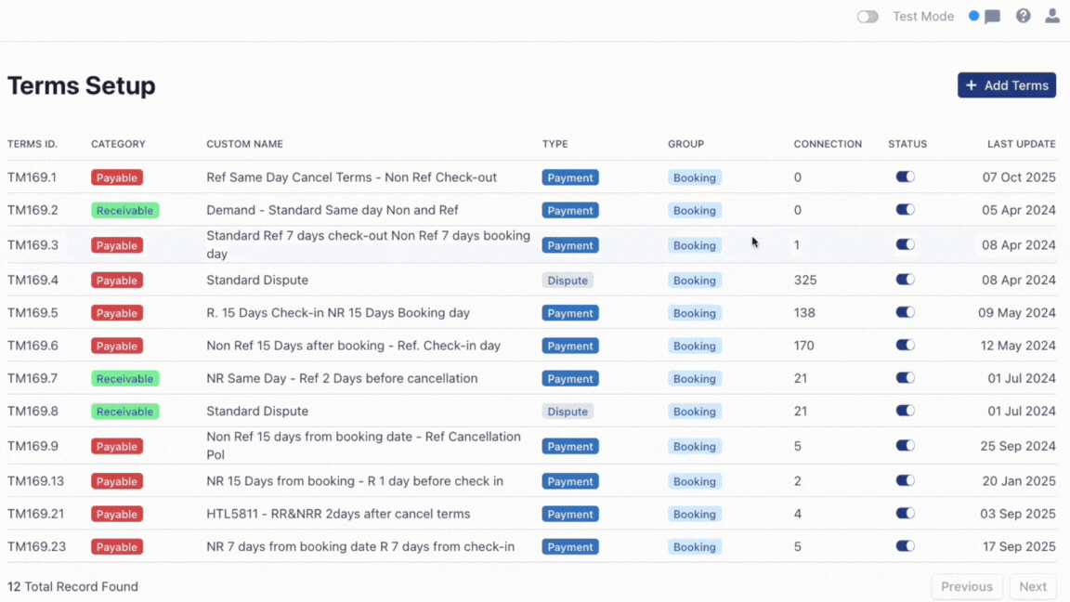1070x602 pixels.
Task: Open terms row TM169.5
Action: point(33,313)
